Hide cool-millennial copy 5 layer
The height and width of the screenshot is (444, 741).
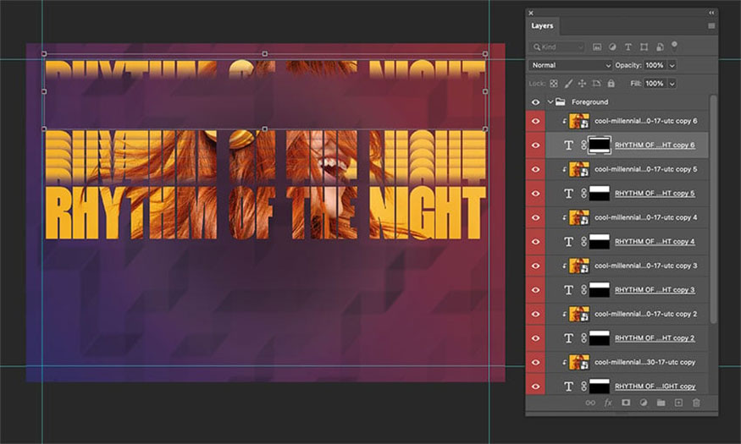[x=535, y=169]
